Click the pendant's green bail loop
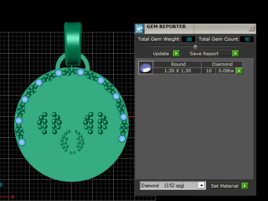The image size is (268, 201). [x=73, y=44]
